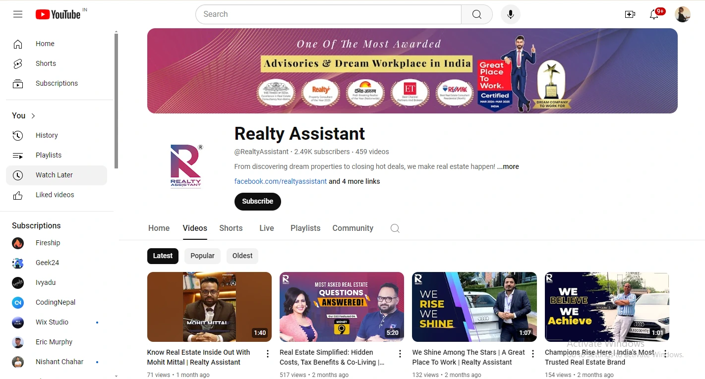Open the notifications bell
Image resolution: width=705 pixels, height=379 pixels.
pyautogui.click(x=654, y=14)
